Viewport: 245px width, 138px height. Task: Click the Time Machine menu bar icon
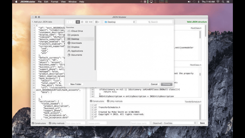(194, 2)
